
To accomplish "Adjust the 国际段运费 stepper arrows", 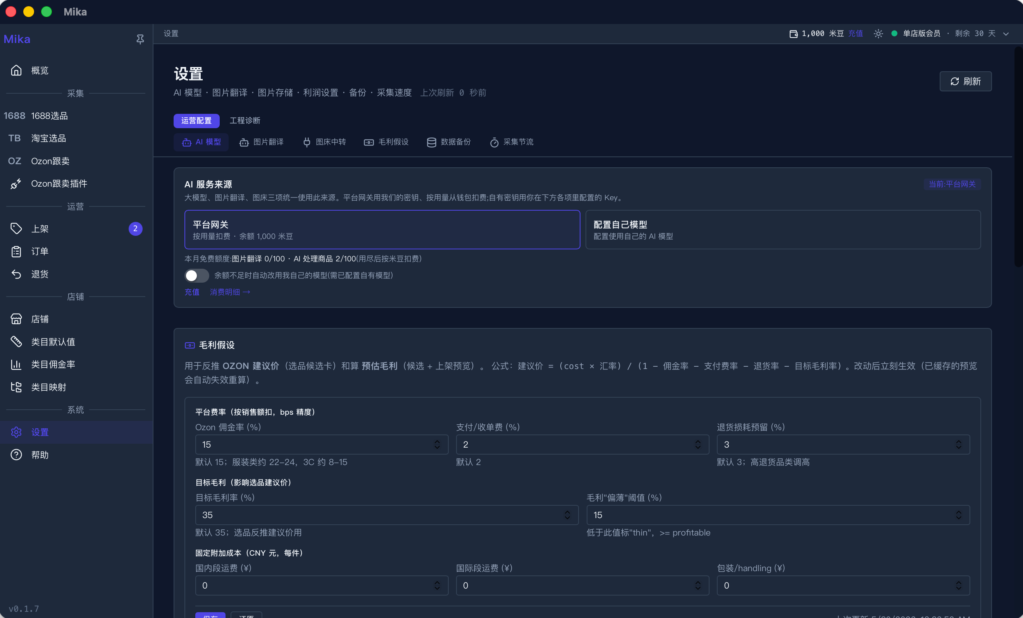I will 698,585.
